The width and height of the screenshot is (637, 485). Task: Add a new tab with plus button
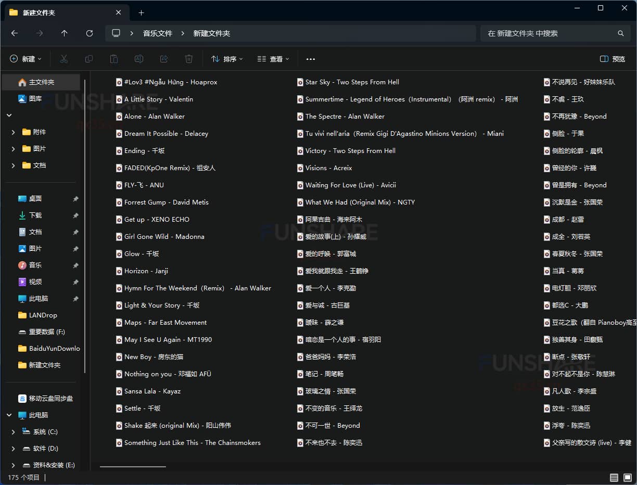tap(141, 12)
